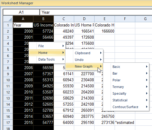The image size is (152, 130).
Task: Expand the Specialty graph submenu
Action: point(126,93)
